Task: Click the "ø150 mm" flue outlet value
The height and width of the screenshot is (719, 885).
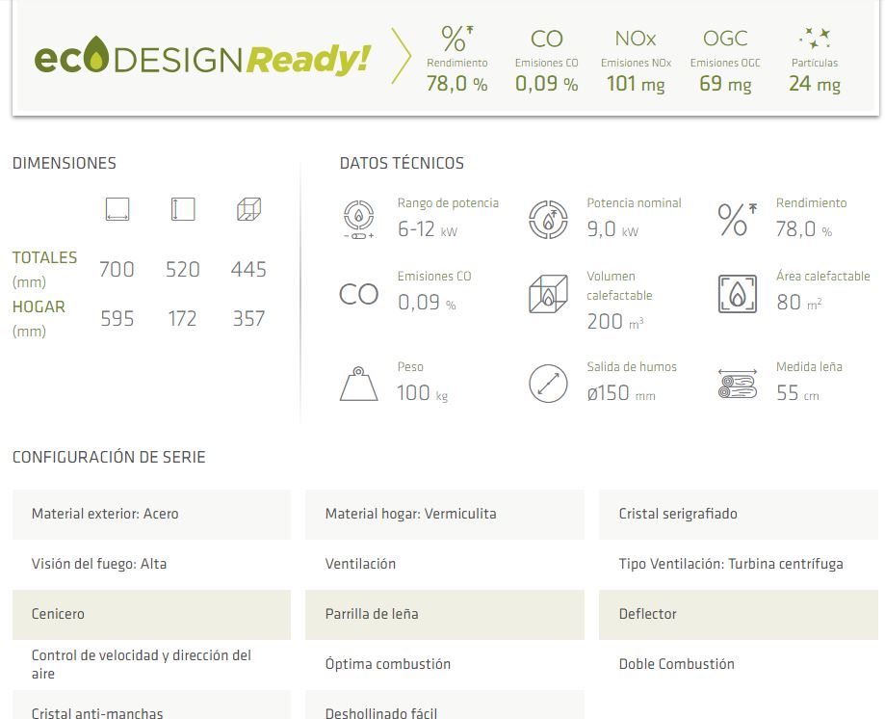Action: (x=621, y=393)
